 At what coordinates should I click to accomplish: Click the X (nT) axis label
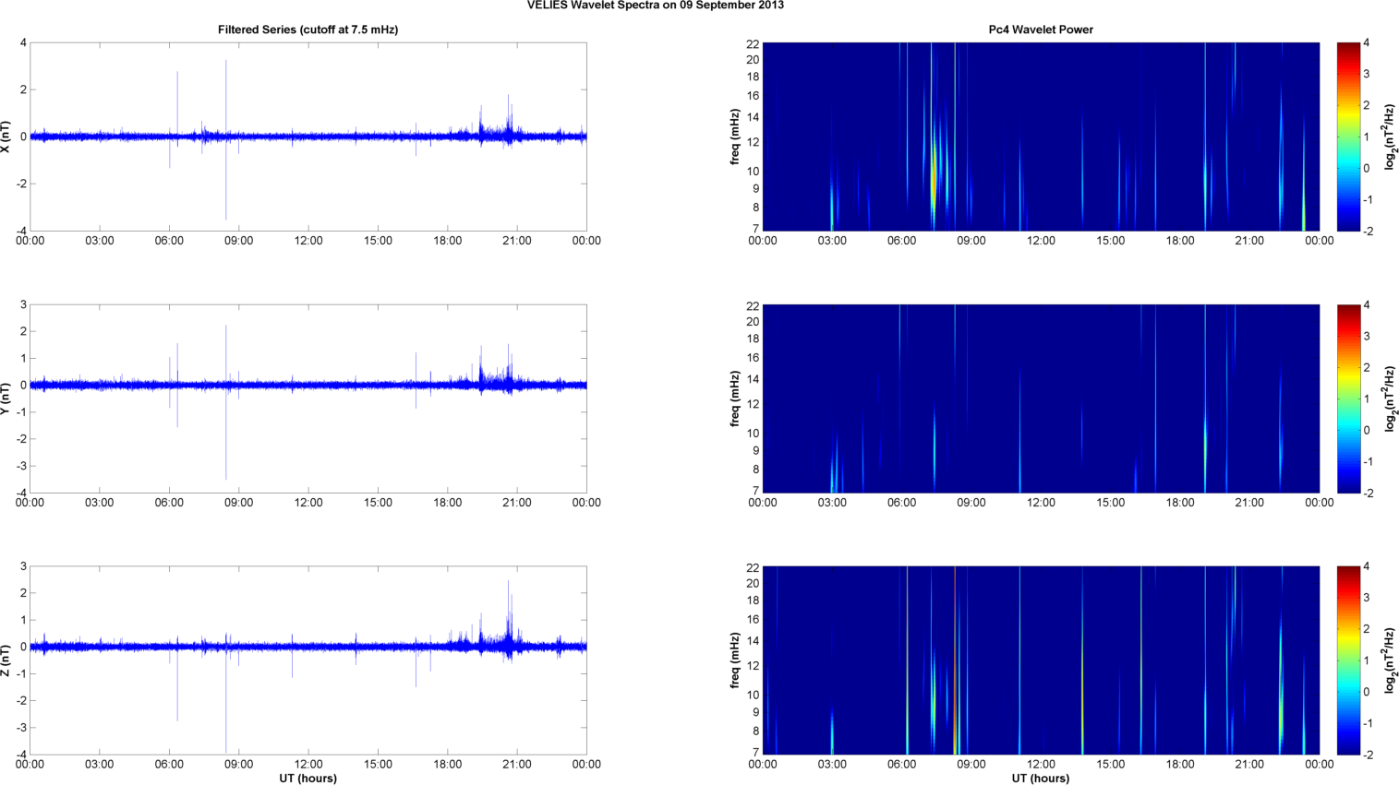[6, 137]
